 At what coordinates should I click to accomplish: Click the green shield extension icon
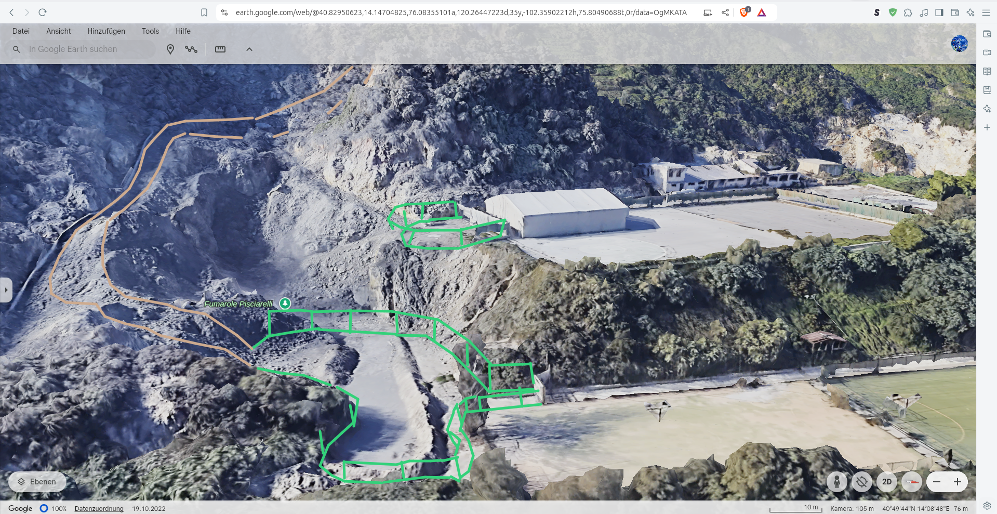893,12
